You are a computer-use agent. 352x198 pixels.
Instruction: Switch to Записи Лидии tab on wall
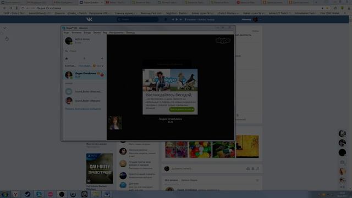coord(189,180)
